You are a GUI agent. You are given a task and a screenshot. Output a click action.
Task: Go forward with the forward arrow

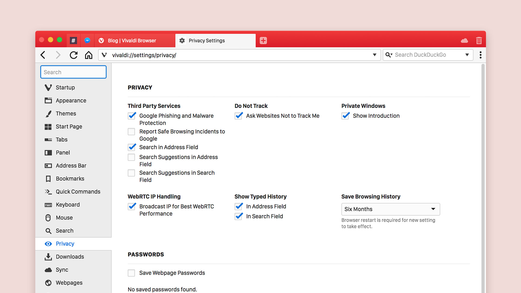tap(58, 55)
